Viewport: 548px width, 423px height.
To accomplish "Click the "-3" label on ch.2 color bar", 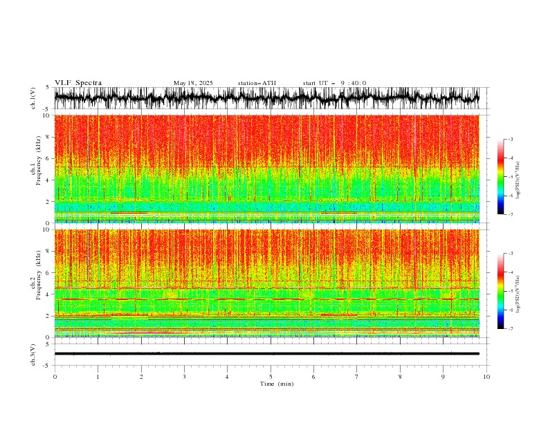I will [510, 254].
